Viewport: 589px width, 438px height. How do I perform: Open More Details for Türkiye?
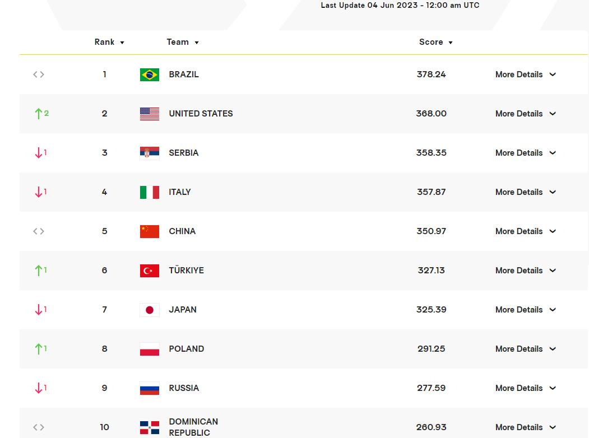pyautogui.click(x=525, y=271)
